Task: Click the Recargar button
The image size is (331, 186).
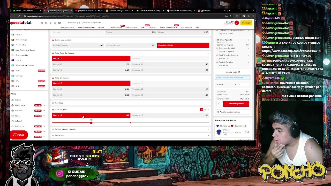Action: coord(246,23)
